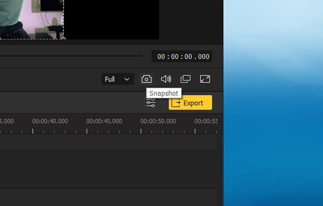
Task: Click the overlapping windows detach preview icon
Action: (185, 79)
